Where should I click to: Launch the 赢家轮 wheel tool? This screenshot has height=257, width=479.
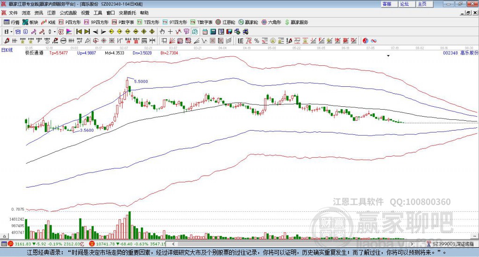tap(248, 22)
